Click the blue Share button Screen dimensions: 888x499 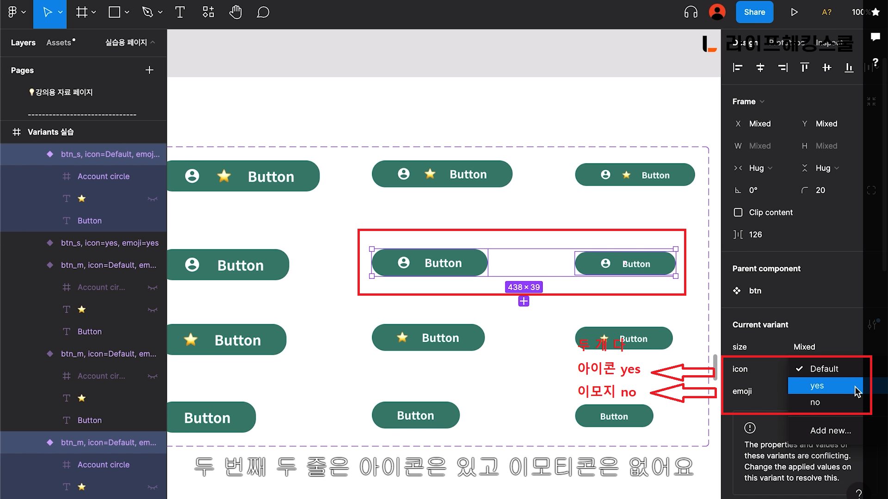pyautogui.click(x=754, y=12)
